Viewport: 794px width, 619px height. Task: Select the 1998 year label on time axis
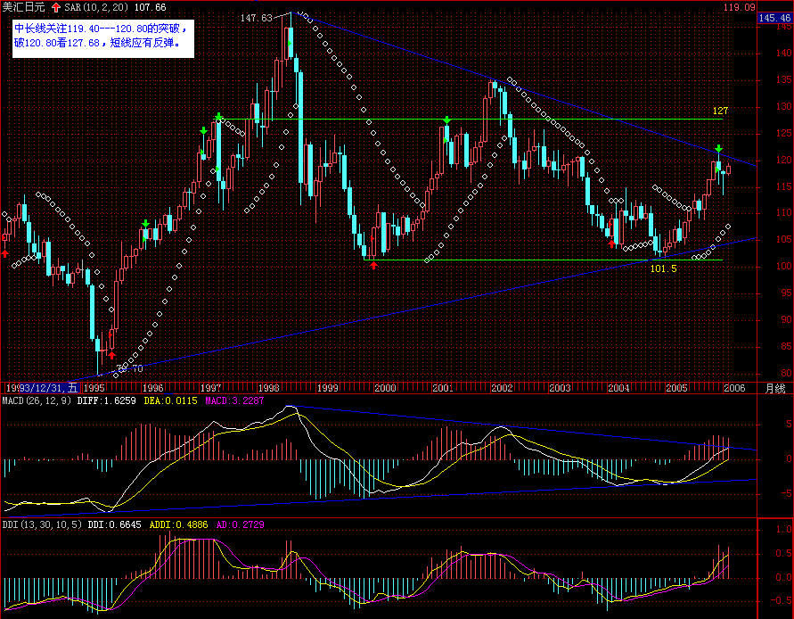[x=269, y=388]
